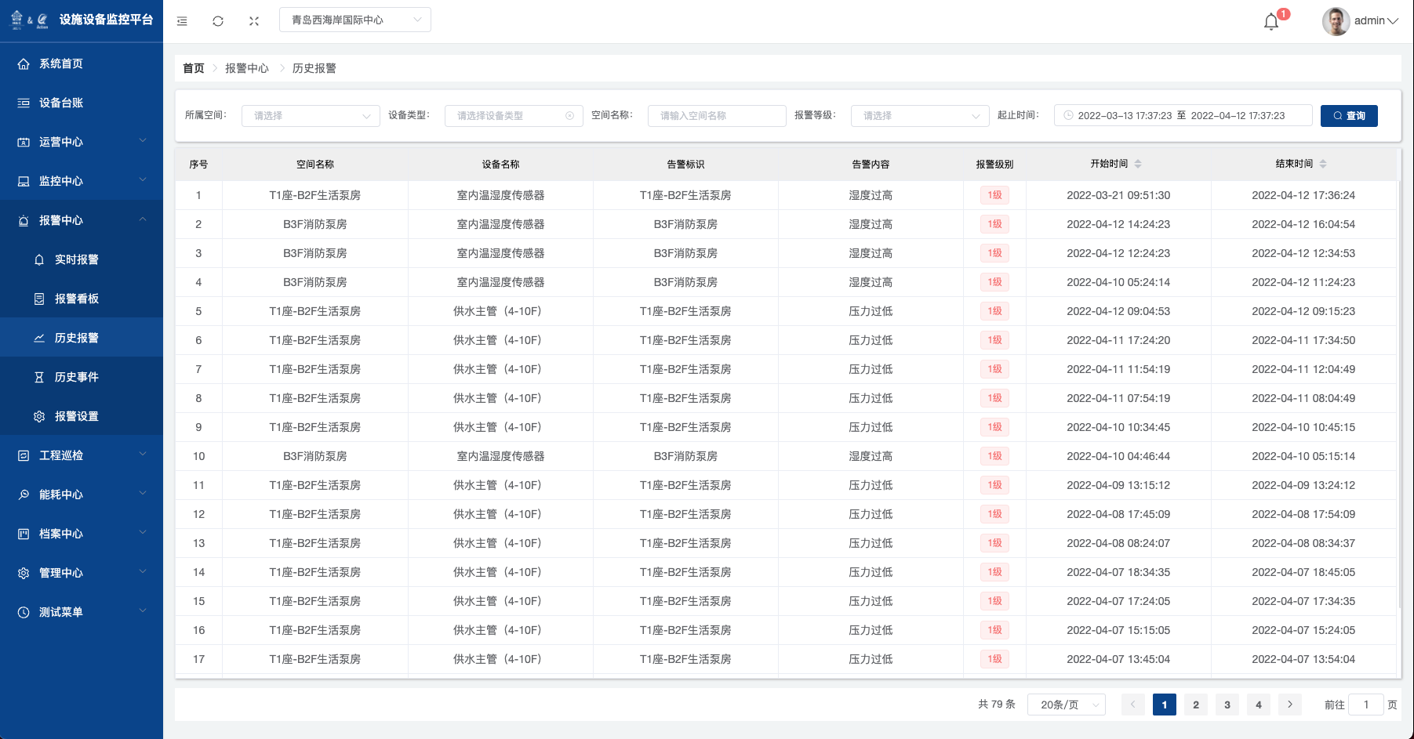Click the 空间名称 text input field
The image size is (1414, 739).
(717, 116)
